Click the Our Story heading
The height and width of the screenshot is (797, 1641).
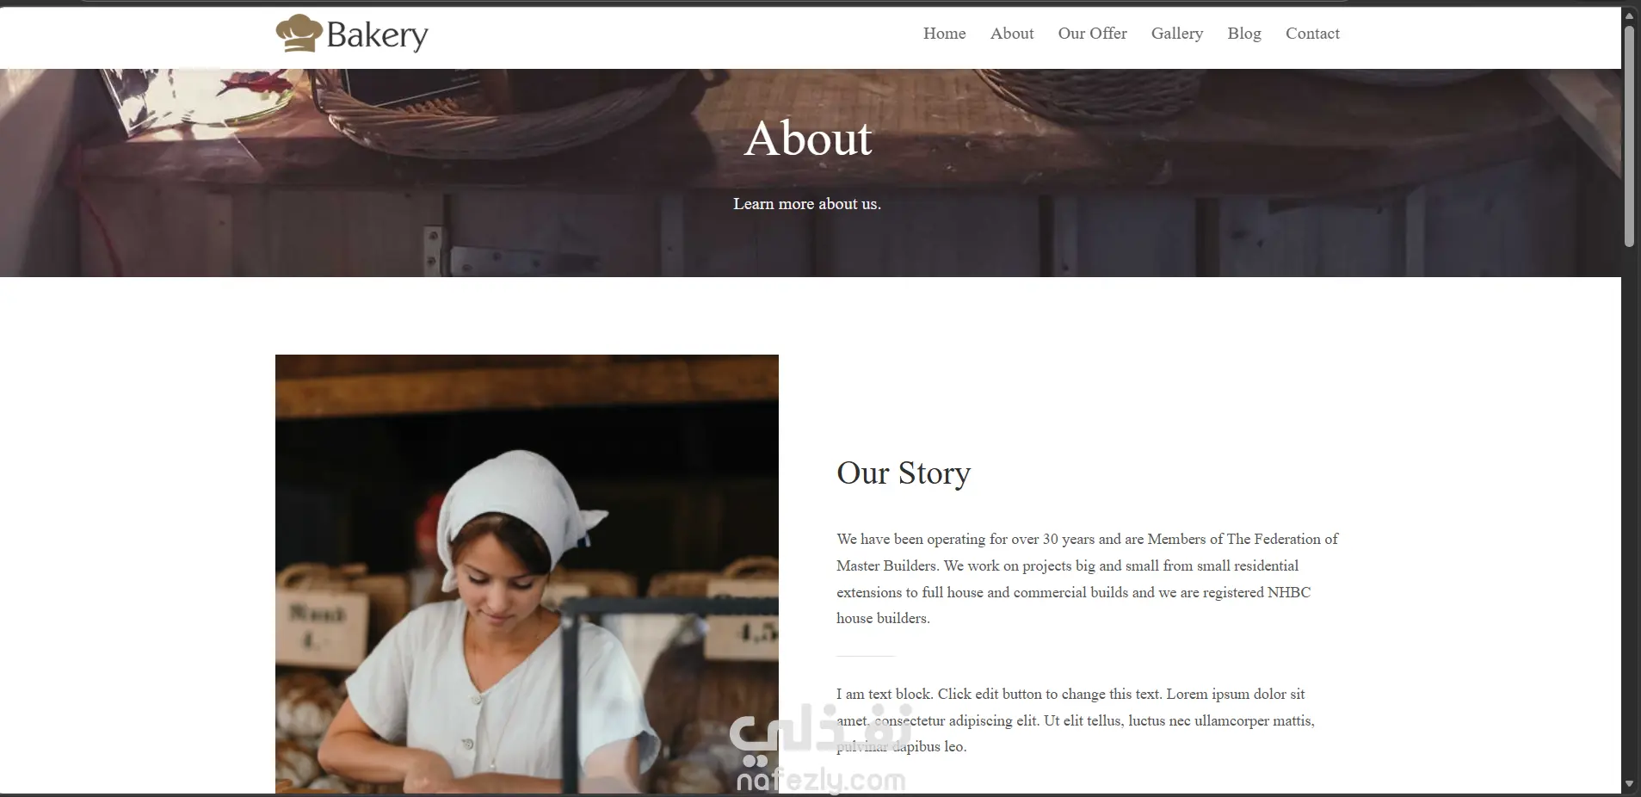(904, 473)
